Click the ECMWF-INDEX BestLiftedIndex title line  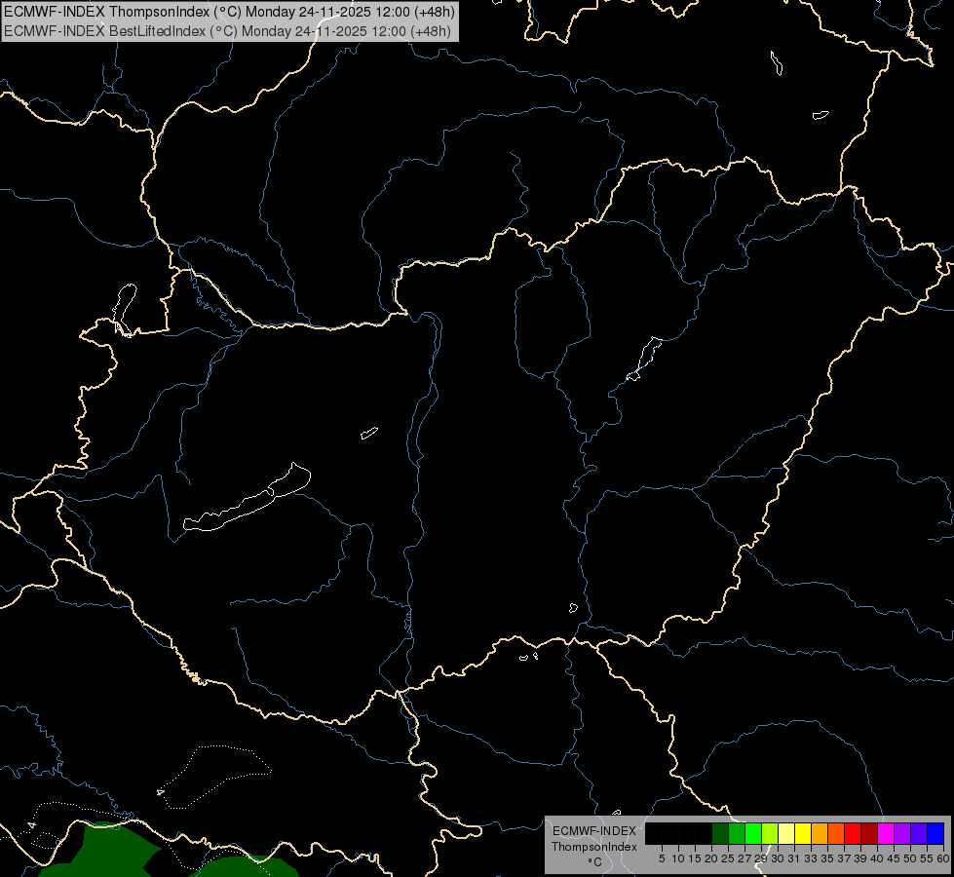tap(227, 31)
